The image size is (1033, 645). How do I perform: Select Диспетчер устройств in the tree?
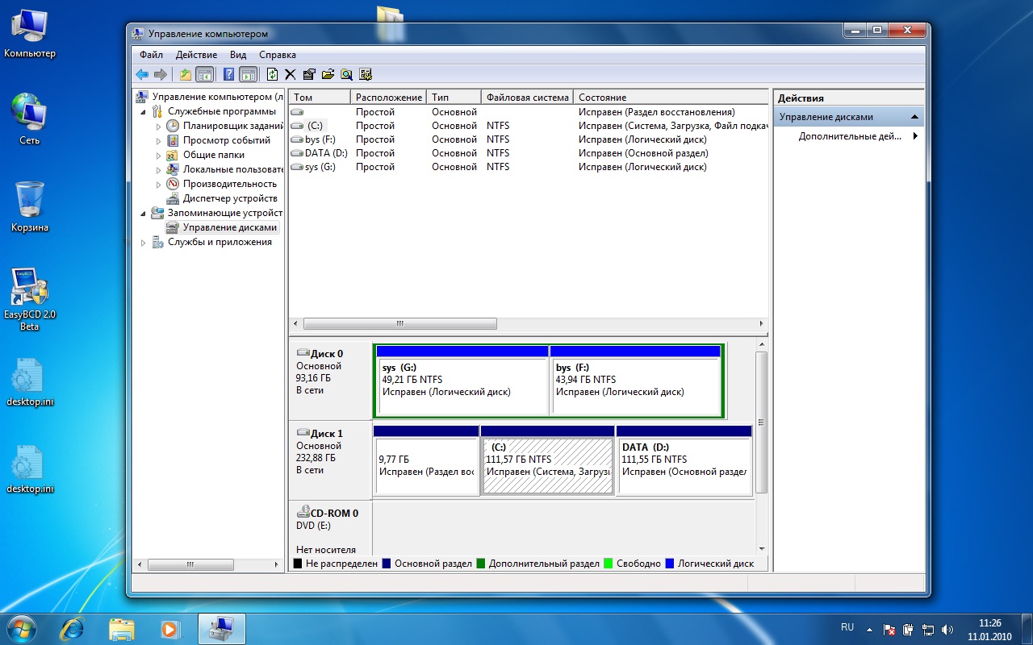pyautogui.click(x=229, y=198)
